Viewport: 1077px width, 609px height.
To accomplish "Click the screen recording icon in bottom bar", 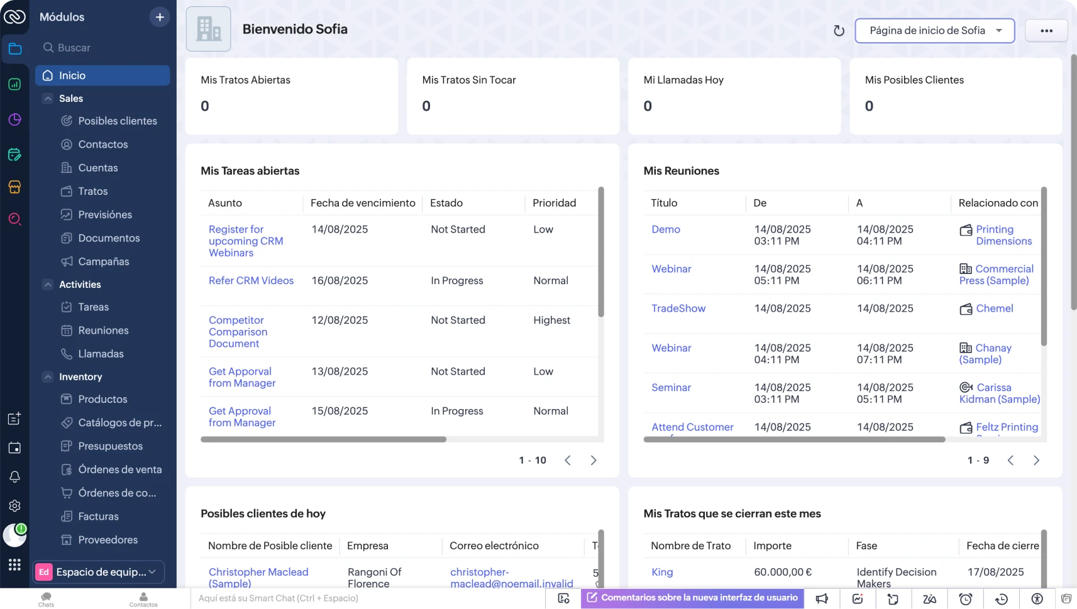I will click(x=563, y=599).
